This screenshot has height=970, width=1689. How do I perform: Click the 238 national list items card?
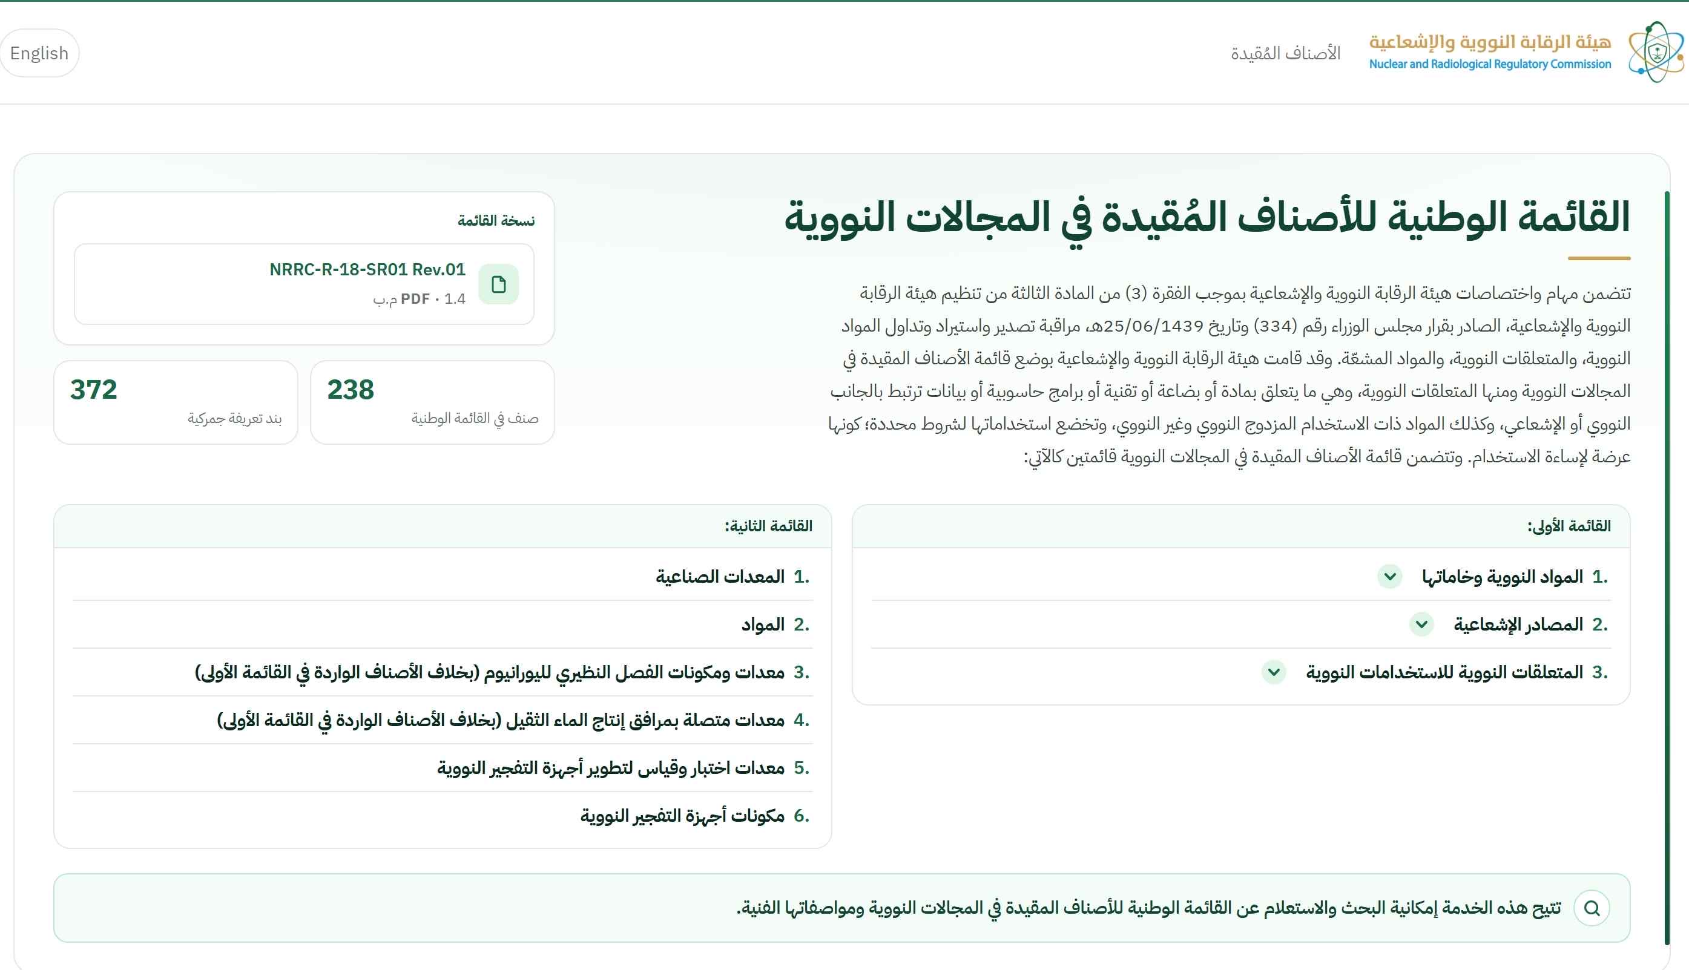coord(432,402)
